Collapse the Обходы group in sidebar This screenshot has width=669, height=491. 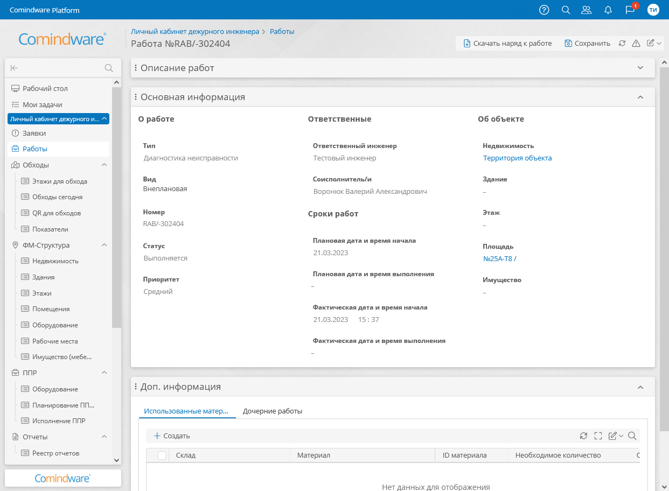tap(104, 165)
